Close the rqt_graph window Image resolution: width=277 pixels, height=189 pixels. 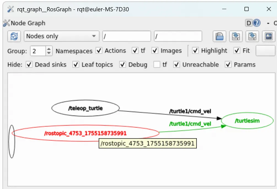click(x=269, y=9)
